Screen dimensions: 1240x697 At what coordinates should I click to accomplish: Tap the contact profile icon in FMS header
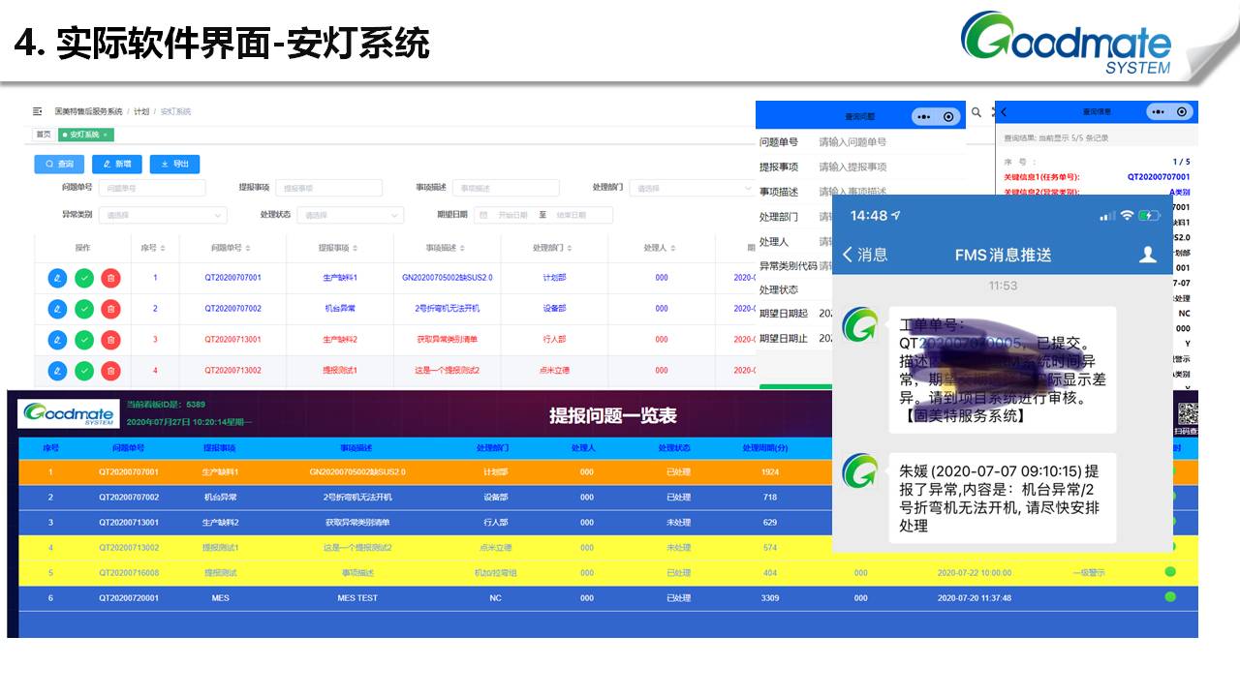pos(1148,255)
